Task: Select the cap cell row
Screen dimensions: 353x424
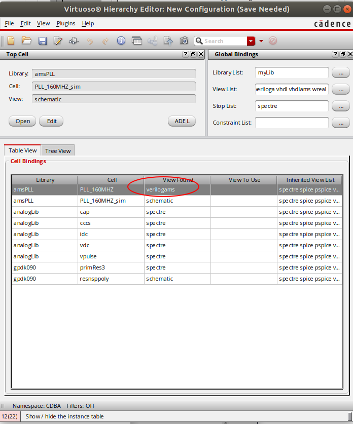Action: click(111, 212)
